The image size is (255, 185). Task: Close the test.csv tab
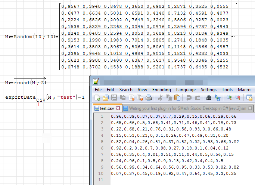click(118, 108)
